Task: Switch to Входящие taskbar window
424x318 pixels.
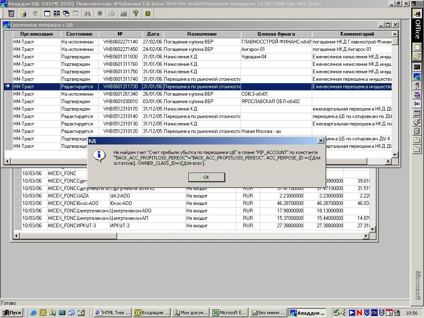Action: 152,313
